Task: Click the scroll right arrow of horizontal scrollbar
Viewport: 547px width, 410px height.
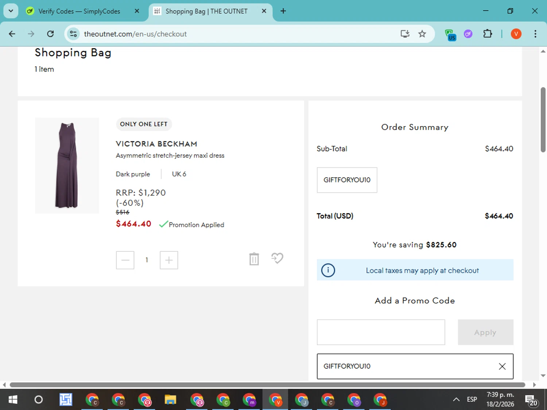Action: pos(534,385)
